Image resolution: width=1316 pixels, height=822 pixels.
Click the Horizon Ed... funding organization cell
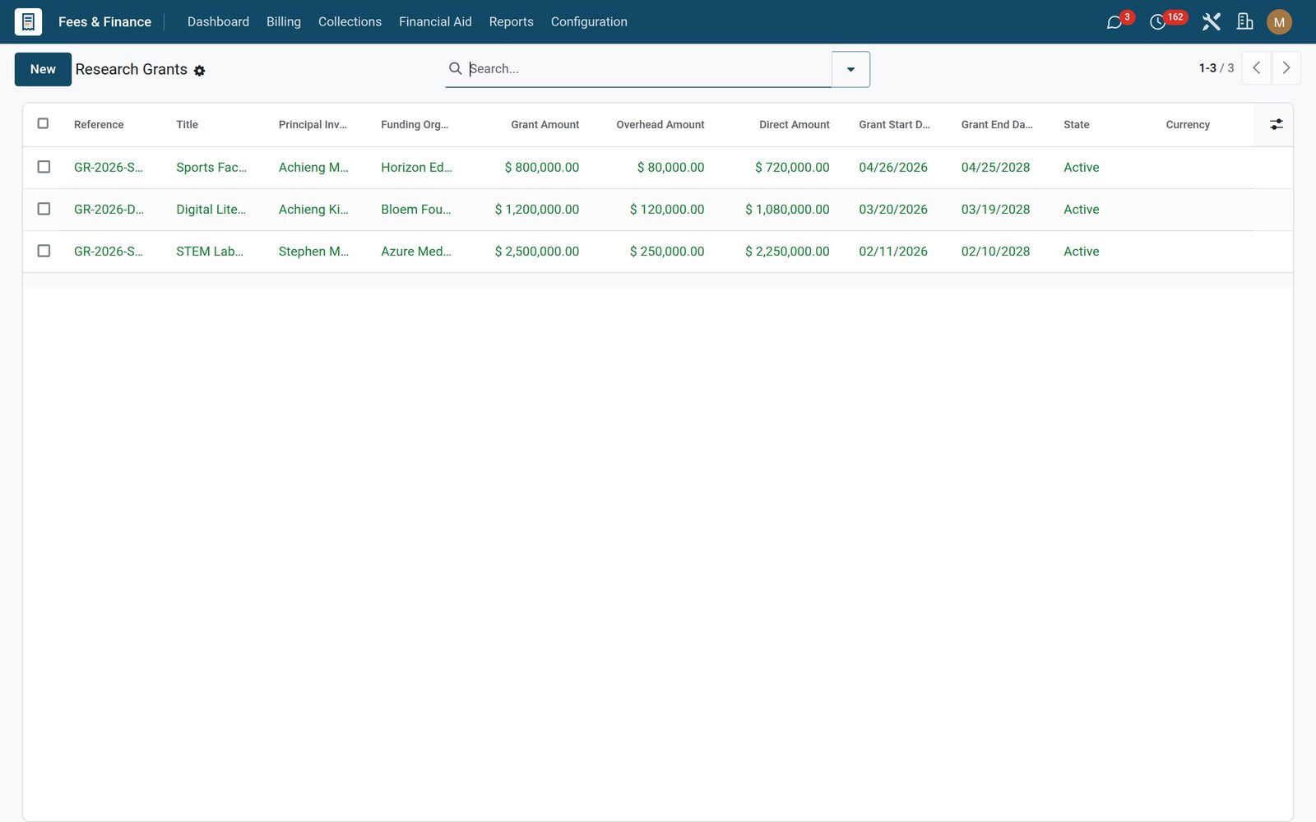416,168
